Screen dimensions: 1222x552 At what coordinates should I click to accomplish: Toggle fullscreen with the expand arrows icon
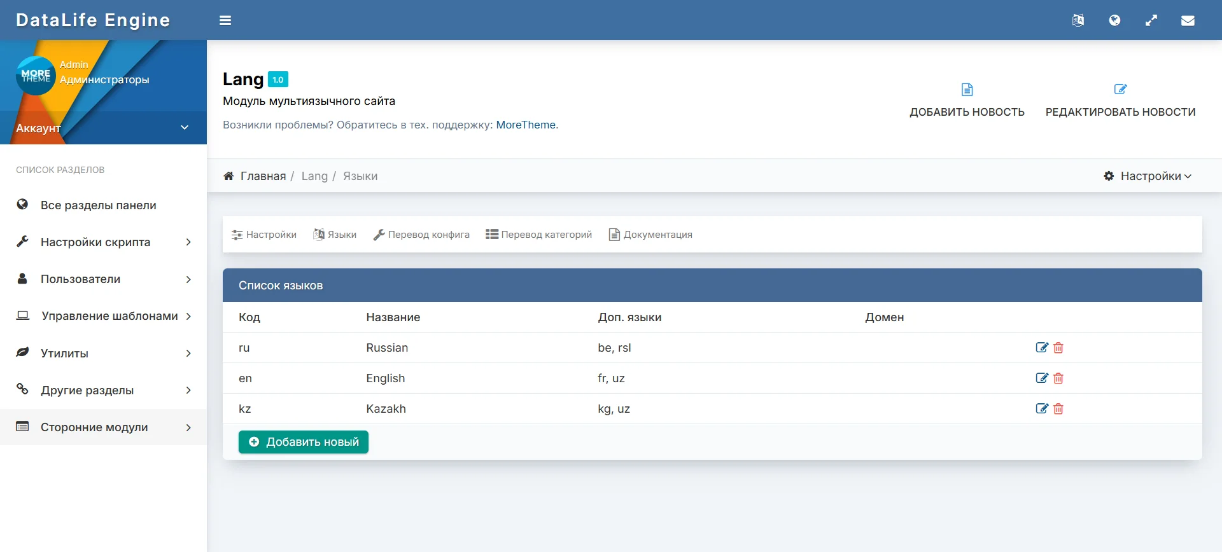1151,20
